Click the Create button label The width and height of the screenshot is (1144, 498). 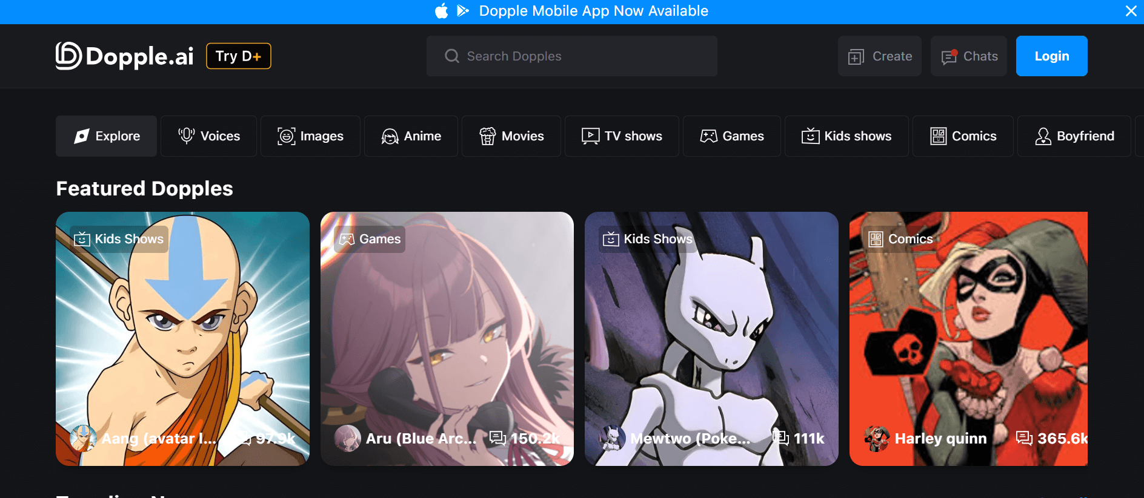click(892, 56)
